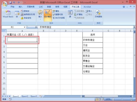Click the fx Insert Function button
Screen dimensions: 137x102
pyautogui.click(x=36, y=27)
